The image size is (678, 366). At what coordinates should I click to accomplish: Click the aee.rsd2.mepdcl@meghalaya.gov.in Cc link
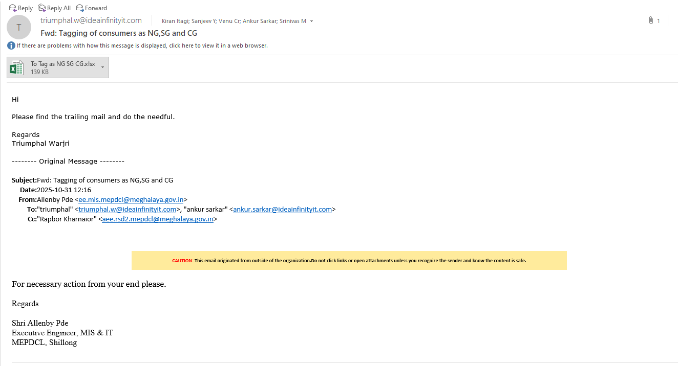pyautogui.click(x=158, y=219)
